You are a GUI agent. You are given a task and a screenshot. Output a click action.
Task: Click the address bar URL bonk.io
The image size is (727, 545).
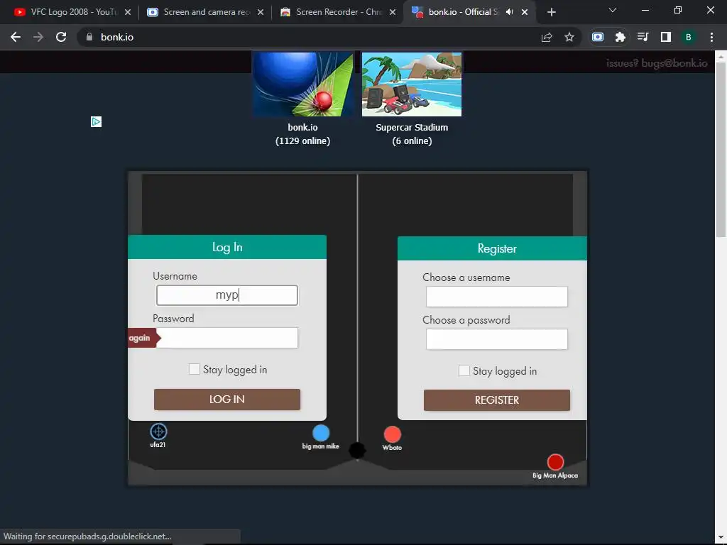coord(117,37)
